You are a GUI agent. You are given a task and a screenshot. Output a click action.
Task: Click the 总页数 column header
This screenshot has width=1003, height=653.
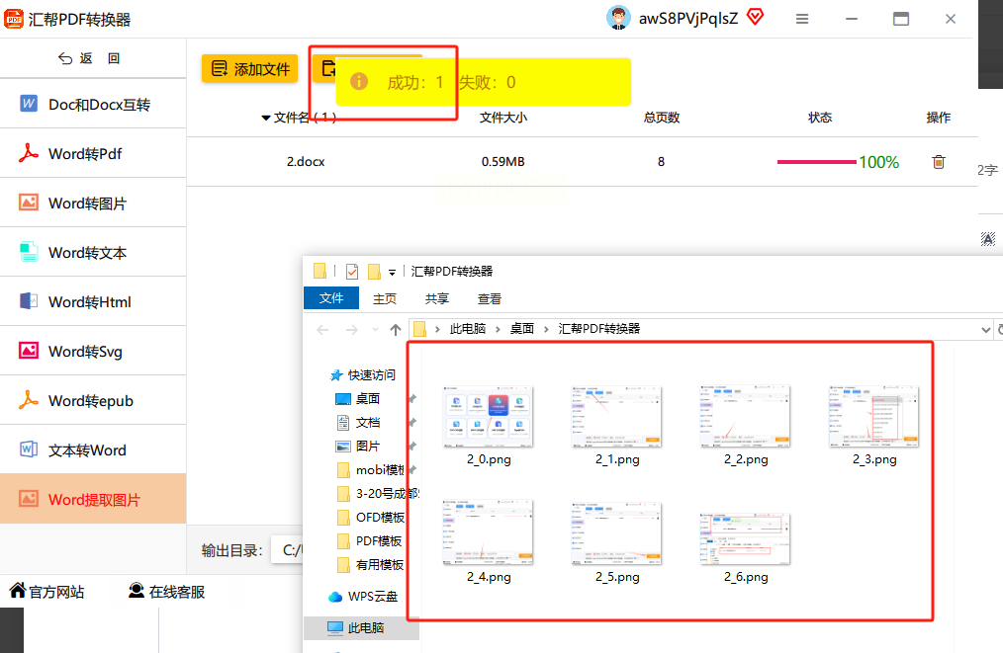click(x=662, y=118)
